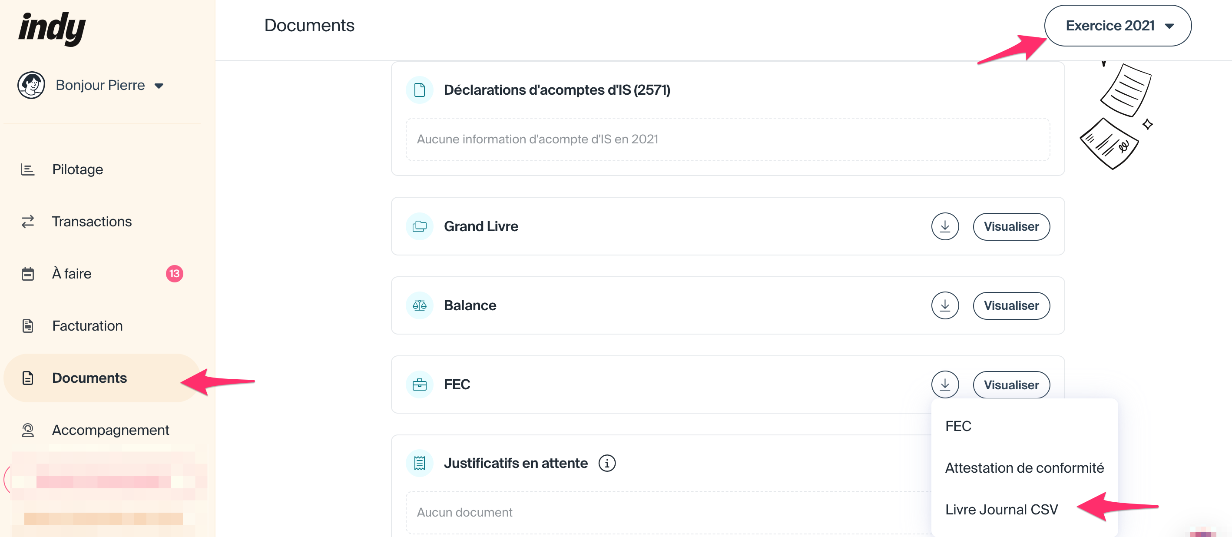Image resolution: width=1232 pixels, height=537 pixels.
Task: Click the user avatar icon
Action: coord(31,85)
